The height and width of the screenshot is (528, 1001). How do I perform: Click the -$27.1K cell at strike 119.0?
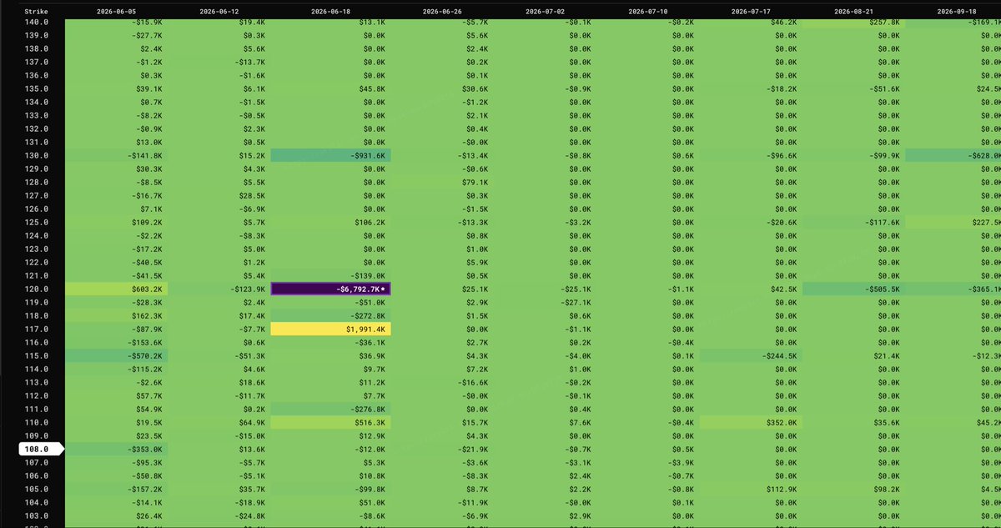click(546, 302)
